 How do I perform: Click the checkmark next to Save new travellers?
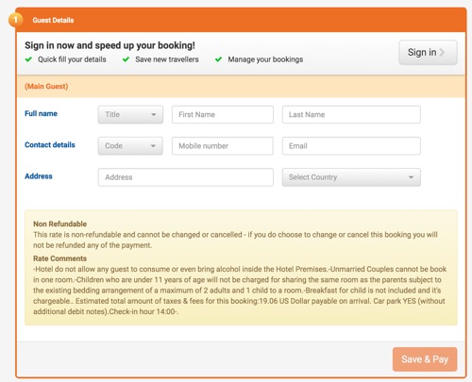126,59
